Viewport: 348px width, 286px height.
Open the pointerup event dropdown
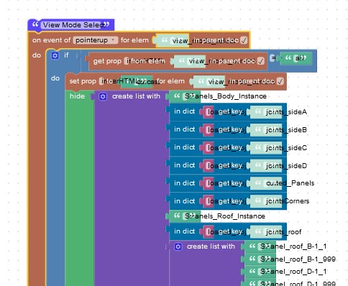tap(96, 40)
